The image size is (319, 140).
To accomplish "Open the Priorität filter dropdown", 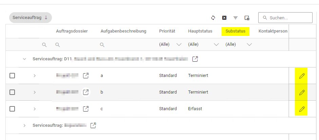I will click(179, 44).
